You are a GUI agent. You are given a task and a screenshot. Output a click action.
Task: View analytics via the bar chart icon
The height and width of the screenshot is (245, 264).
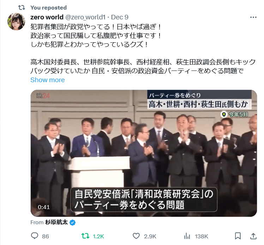click(187, 236)
